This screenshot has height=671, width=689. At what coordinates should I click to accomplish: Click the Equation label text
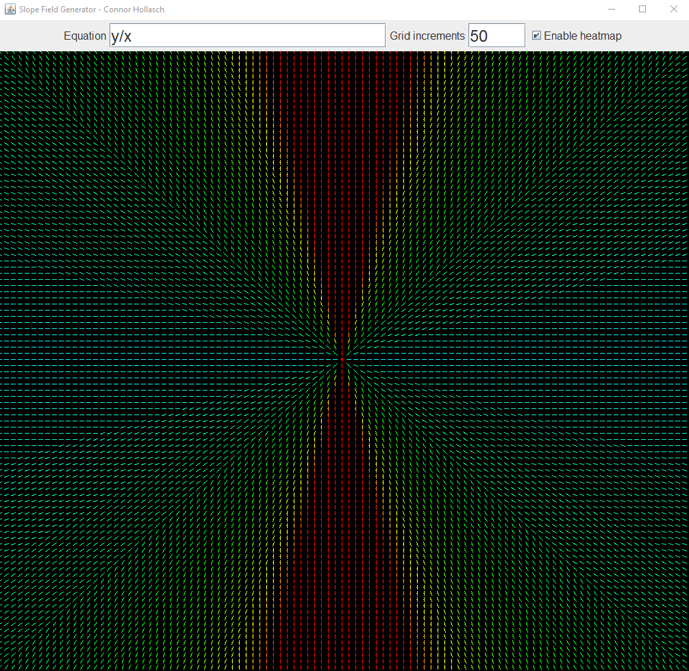(x=85, y=36)
